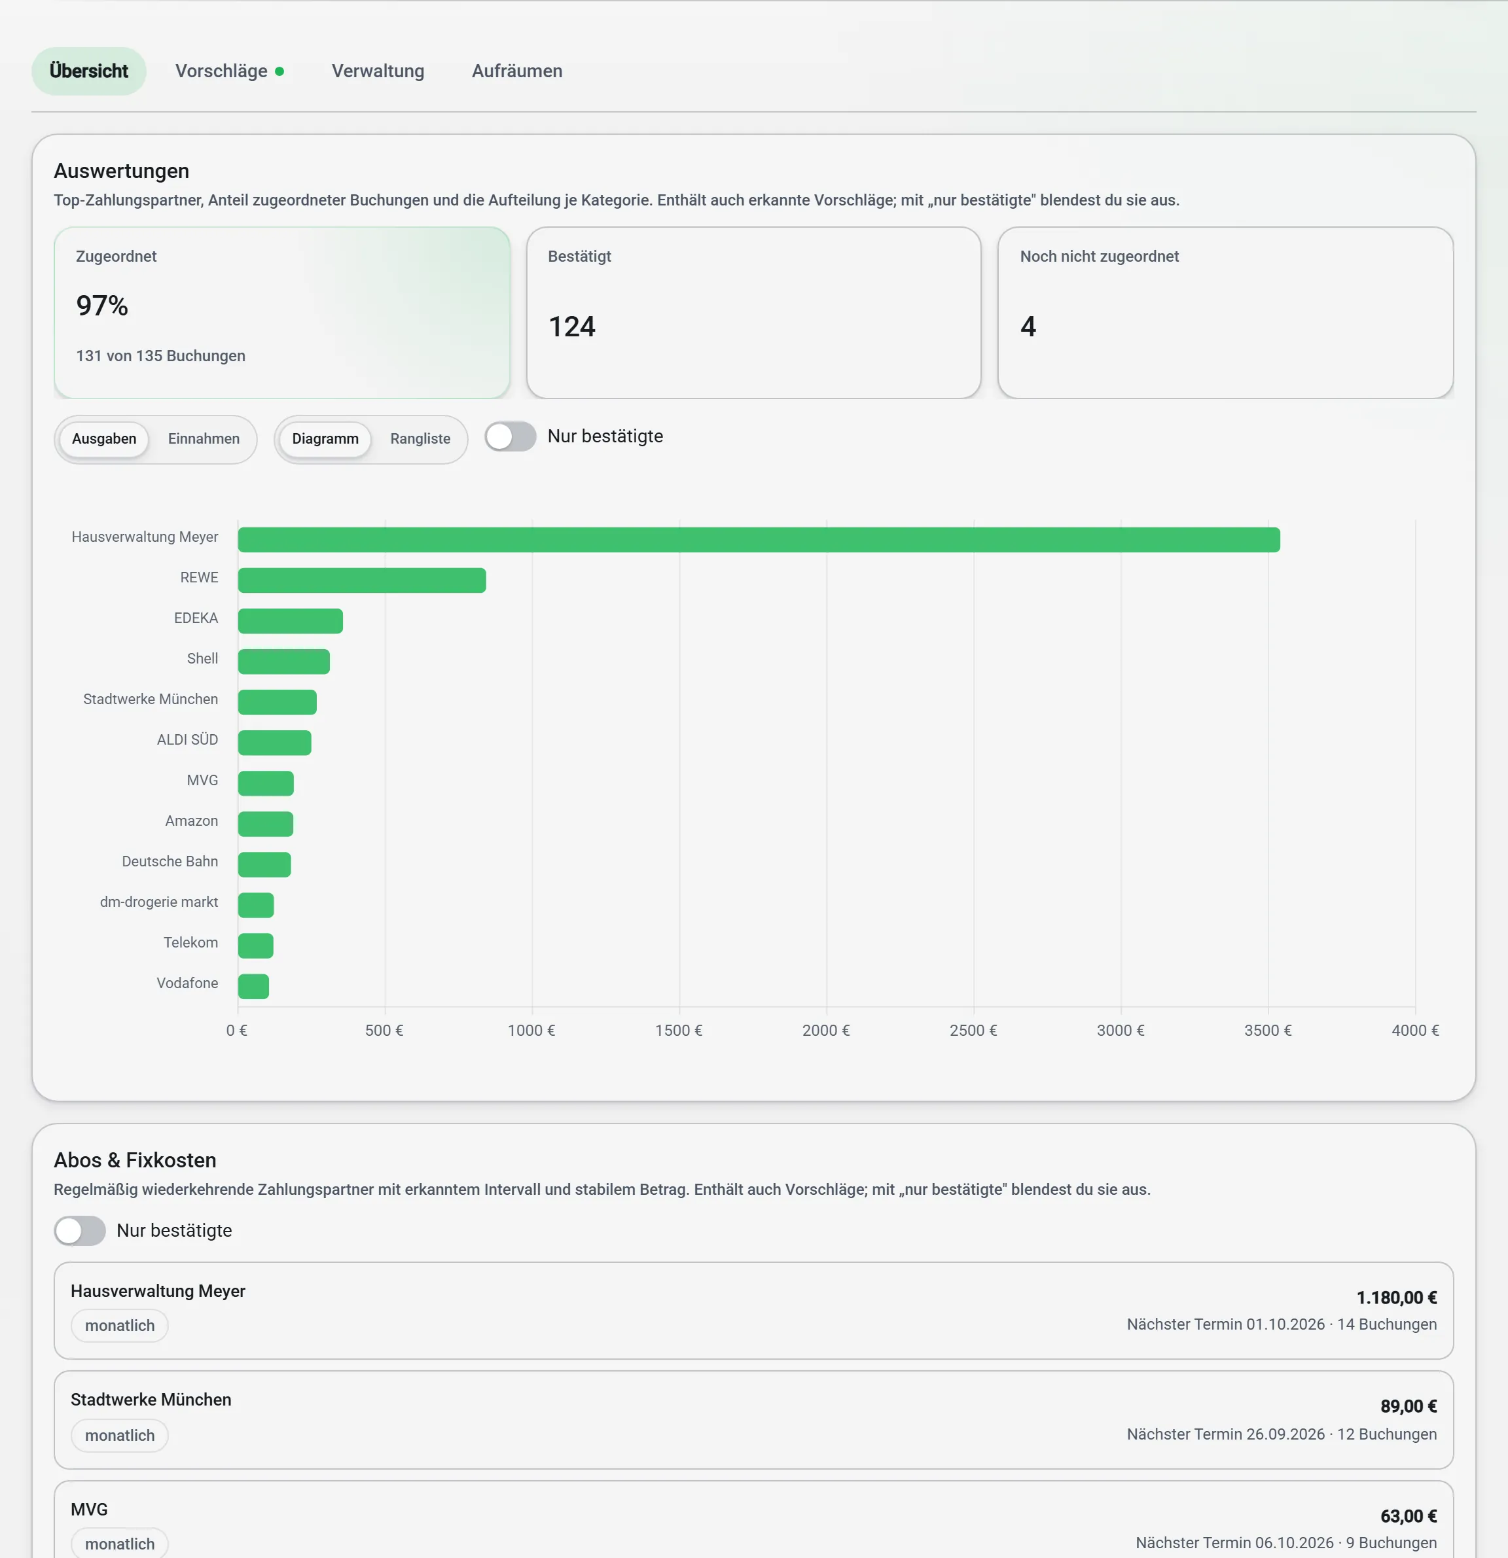Click 'Nächster Termin 01.10.2026 · 14 Buchungen'

point(1282,1324)
